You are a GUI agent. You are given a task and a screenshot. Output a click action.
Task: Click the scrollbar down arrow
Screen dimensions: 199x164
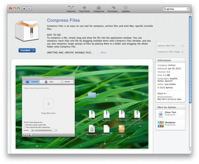point(190,149)
